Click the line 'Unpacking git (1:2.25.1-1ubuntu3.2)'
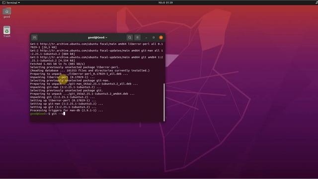 63,97
